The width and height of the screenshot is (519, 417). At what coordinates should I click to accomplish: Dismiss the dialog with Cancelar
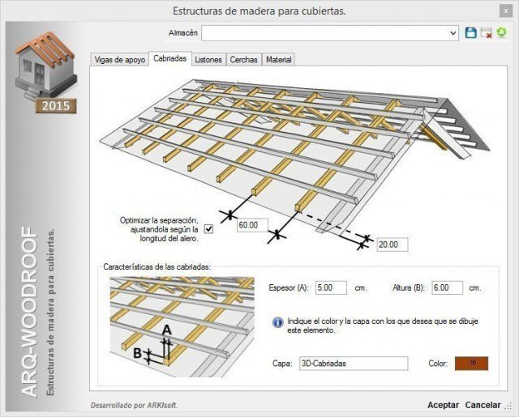483,405
